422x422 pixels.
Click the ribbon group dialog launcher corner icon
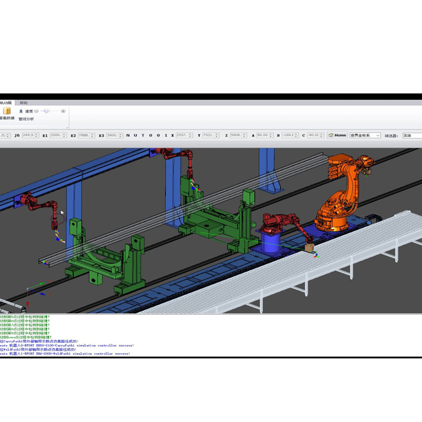tap(68, 127)
